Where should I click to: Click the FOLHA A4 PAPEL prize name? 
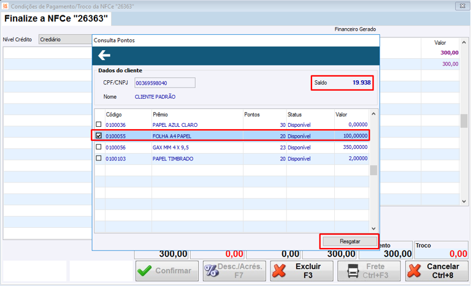(x=172, y=136)
